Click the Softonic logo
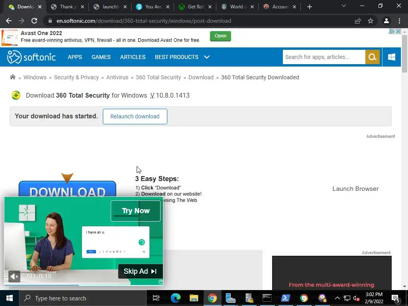Image resolution: width=408 pixels, height=306 pixels. [31, 57]
